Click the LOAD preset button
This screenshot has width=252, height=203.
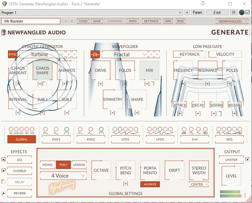pyautogui.click(x=83, y=21)
